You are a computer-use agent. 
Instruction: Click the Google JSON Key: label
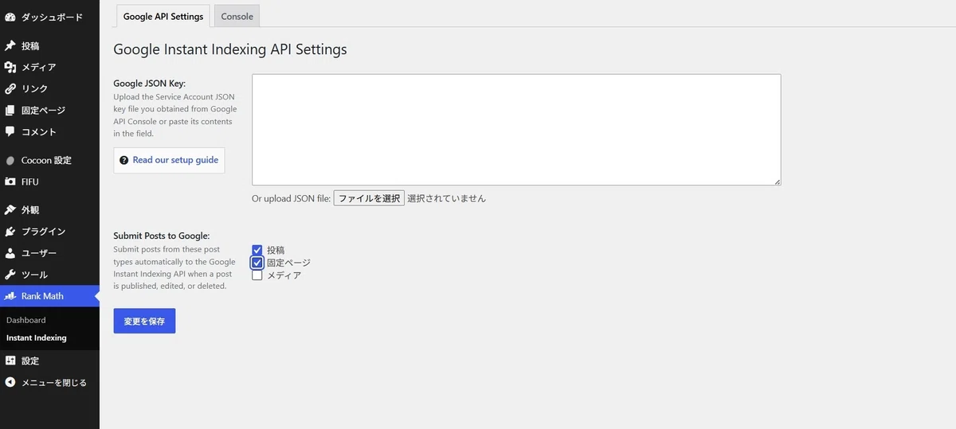click(150, 83)
